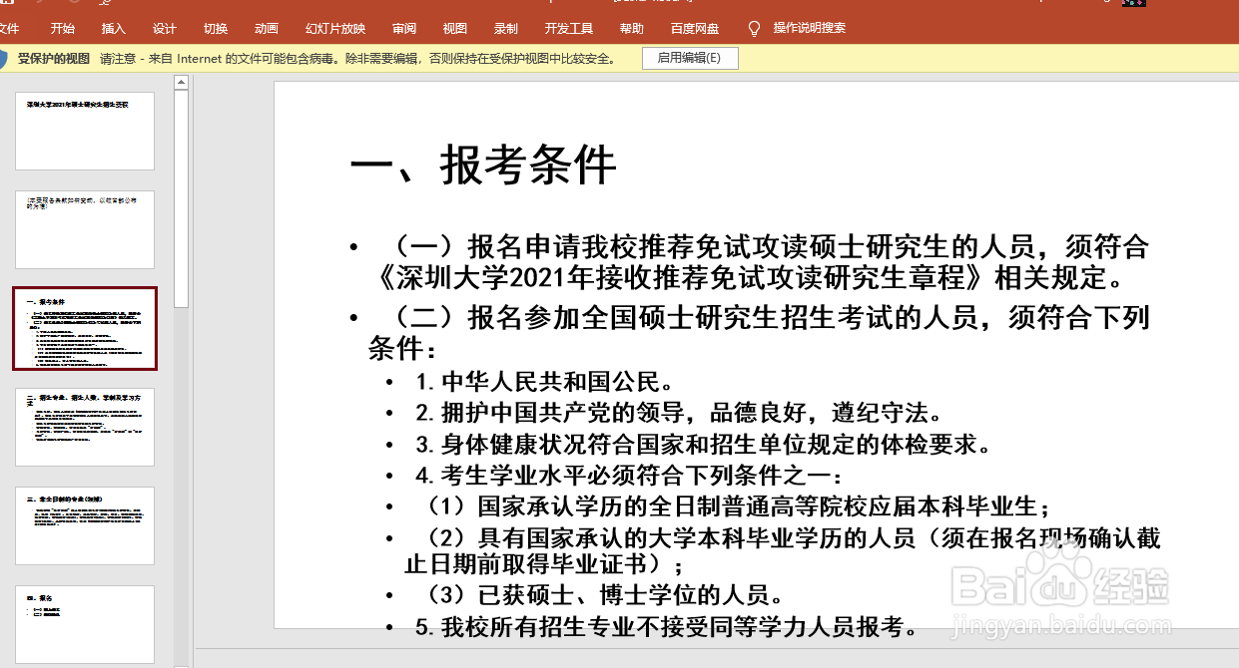Open the 文件 menu
Screen dimensions: 1239x668
pos(8,28)
